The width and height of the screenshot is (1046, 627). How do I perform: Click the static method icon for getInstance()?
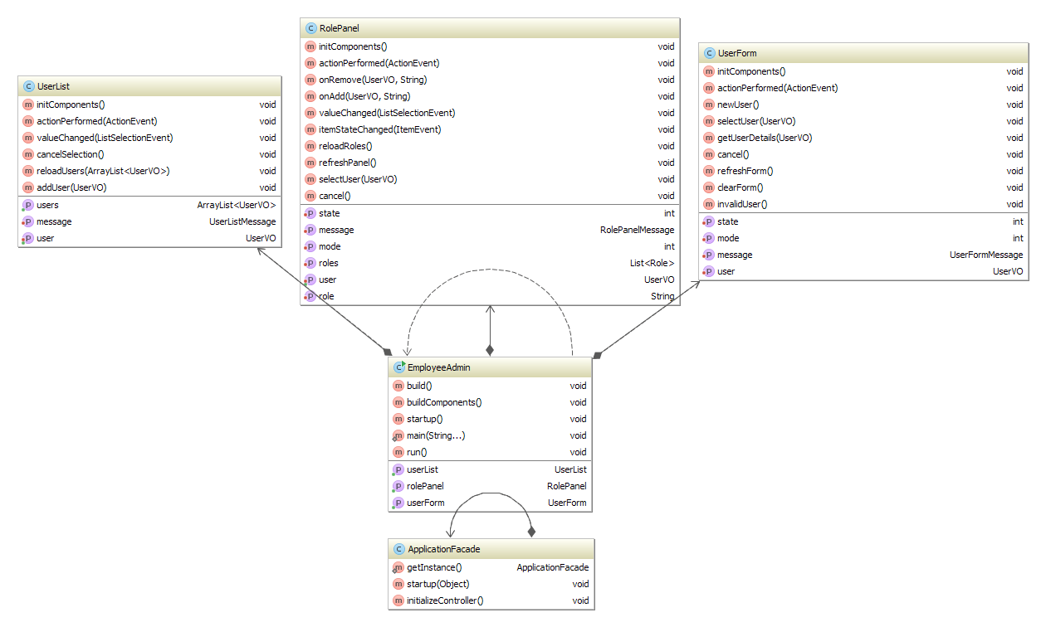(398, 567)
